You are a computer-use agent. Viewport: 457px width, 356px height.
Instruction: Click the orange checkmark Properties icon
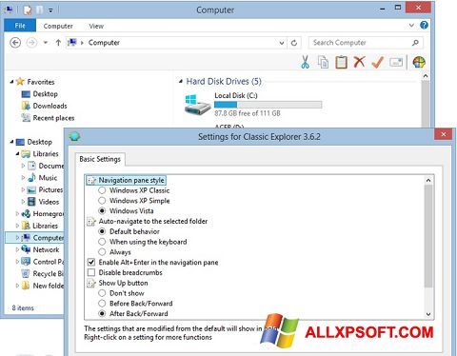point(378,62)
